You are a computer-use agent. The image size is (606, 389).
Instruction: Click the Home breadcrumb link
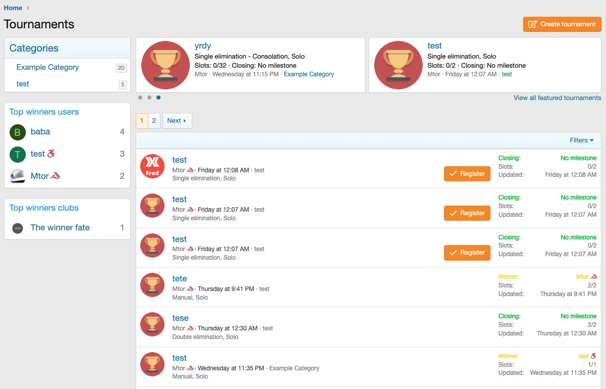[13, 8]
